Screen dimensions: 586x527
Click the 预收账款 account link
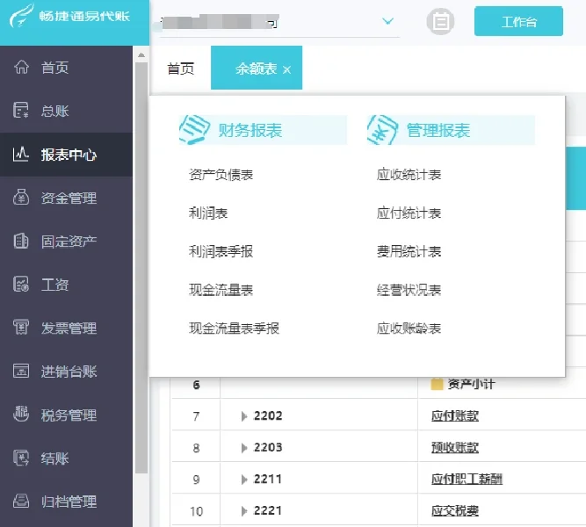coord(455,447)
